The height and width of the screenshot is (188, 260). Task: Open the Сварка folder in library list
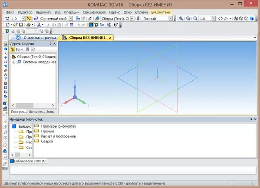pyautogui.click(x=43, y=142)
